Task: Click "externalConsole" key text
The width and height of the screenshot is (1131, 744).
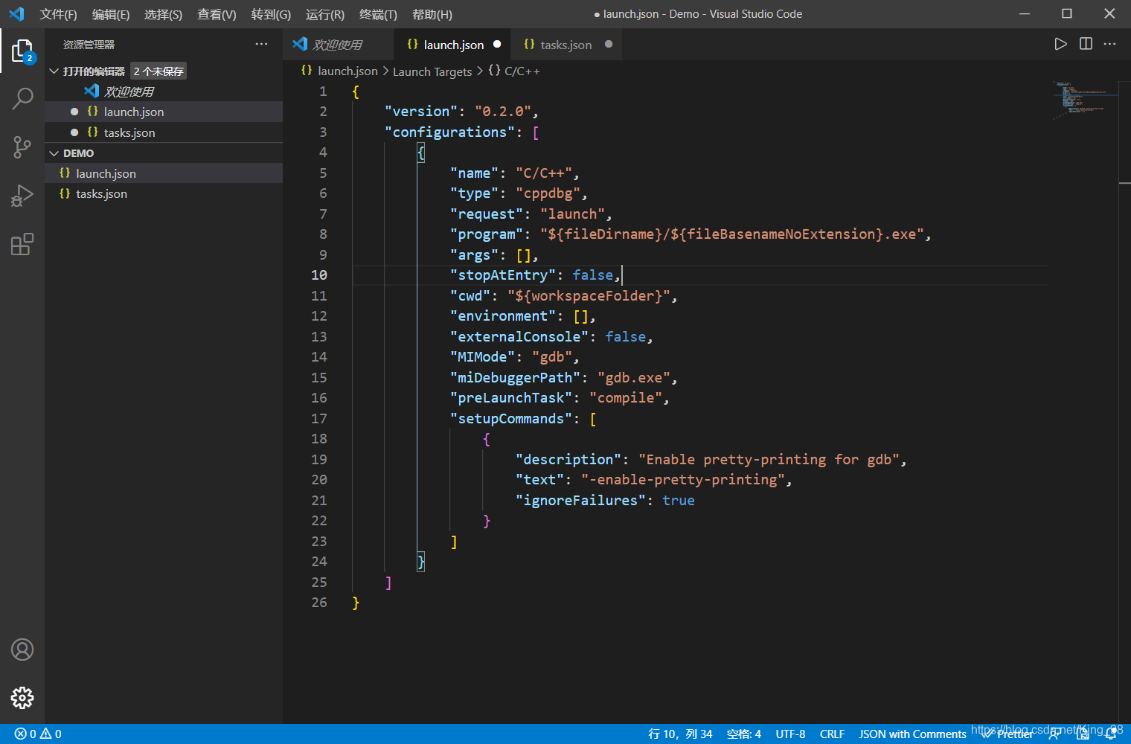Action: pyautogui.click(x=519, y=337)
